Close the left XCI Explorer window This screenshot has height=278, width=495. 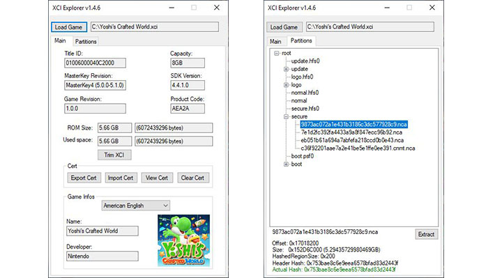pos(217,8)
